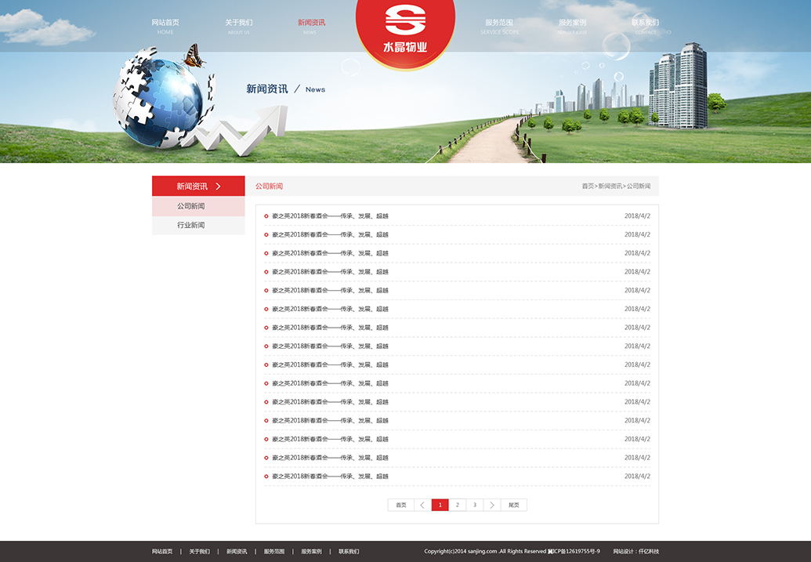Open 关于我们 About Us in top navigation

(x=239, y=25)
